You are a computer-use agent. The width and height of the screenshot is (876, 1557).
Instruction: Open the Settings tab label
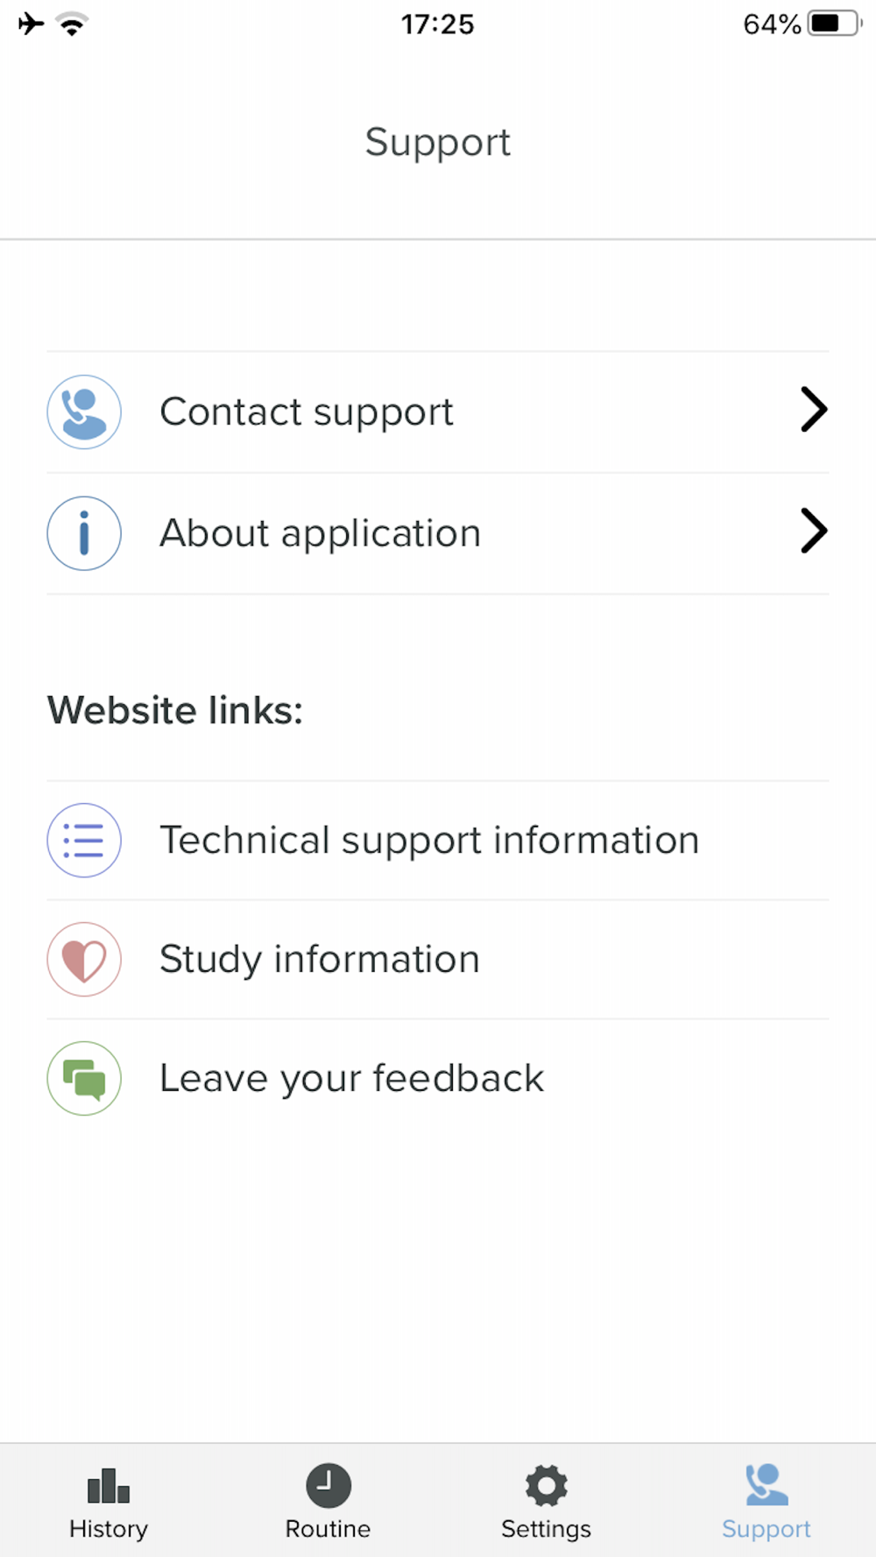click(x=547, y=1529)
